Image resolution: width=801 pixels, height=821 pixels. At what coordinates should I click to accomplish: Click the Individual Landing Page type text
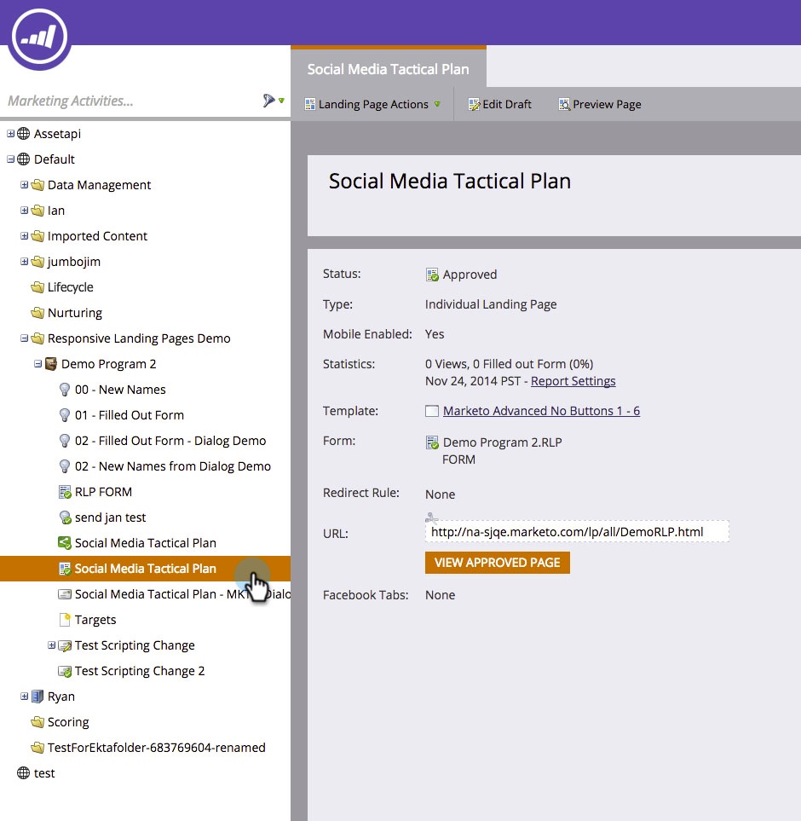(x=491, y=304)
